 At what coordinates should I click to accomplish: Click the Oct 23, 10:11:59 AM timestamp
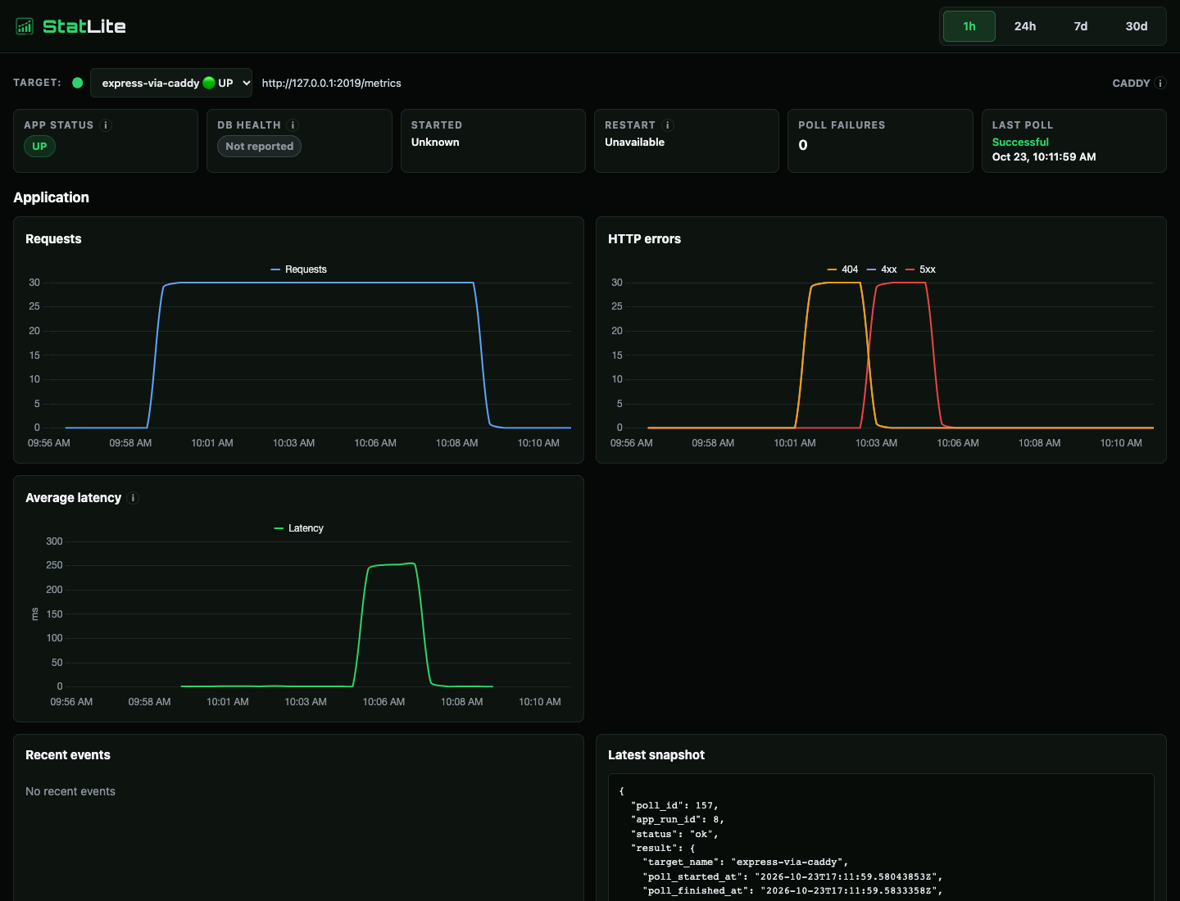point(1044,157)
